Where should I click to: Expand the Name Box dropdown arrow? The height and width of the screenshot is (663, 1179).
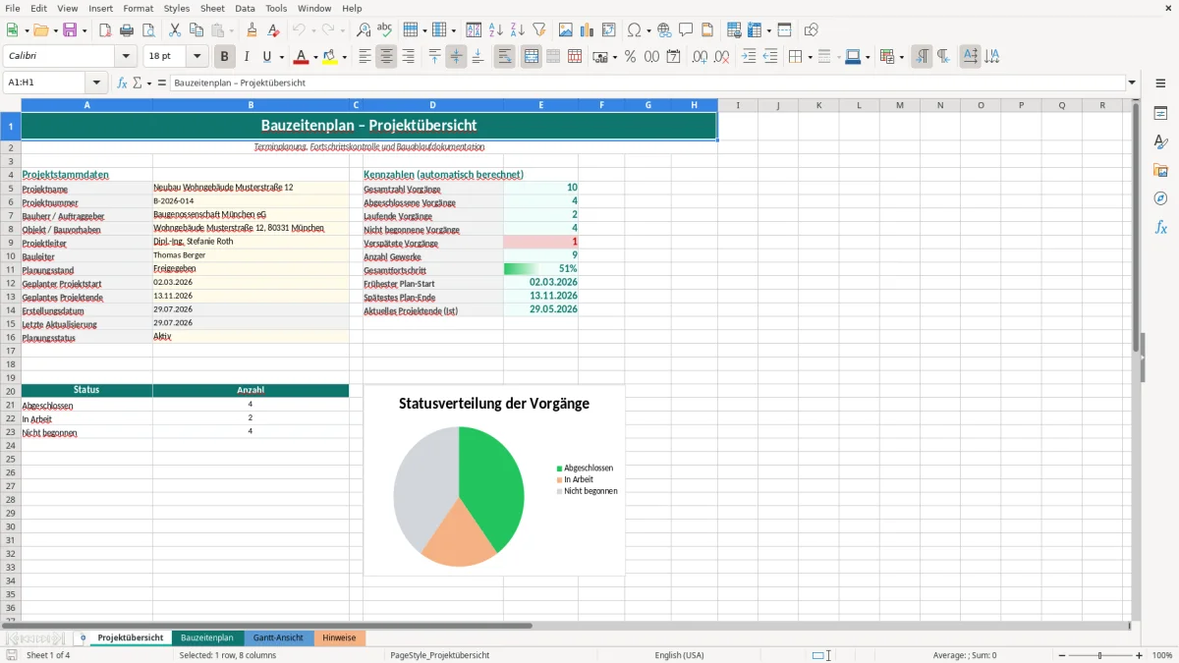96,83
